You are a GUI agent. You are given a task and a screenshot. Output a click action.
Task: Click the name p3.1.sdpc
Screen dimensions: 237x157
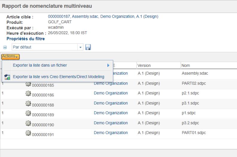pos(190,103)
